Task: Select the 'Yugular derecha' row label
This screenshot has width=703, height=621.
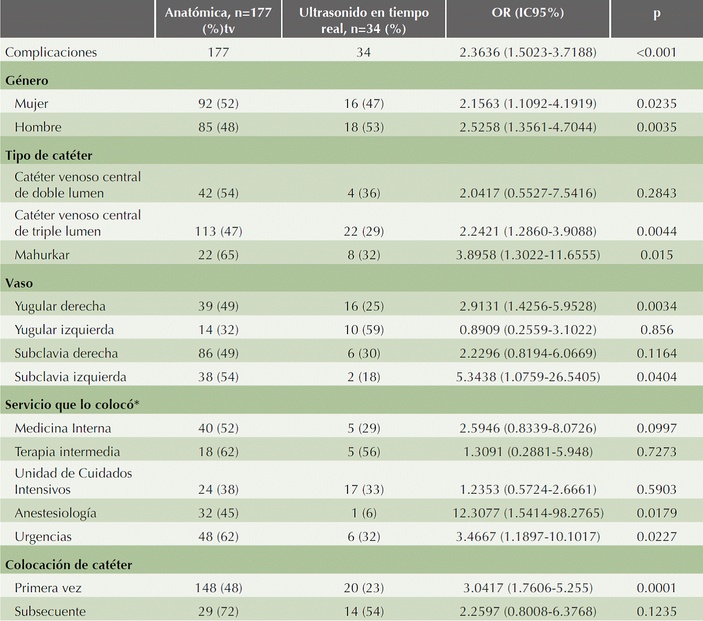Action: (x=60, y=306)
